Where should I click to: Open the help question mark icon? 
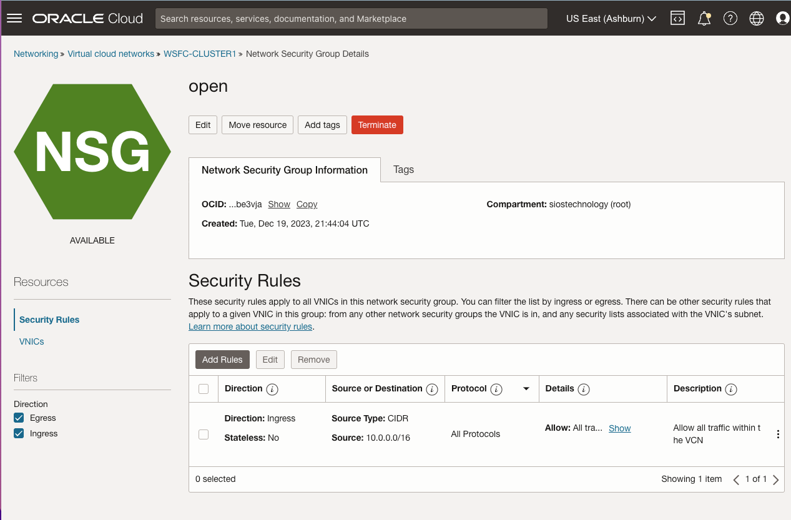[730, 19]
